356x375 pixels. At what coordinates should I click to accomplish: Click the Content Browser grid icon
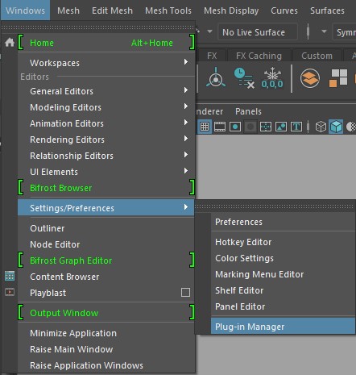coord(10,276)
